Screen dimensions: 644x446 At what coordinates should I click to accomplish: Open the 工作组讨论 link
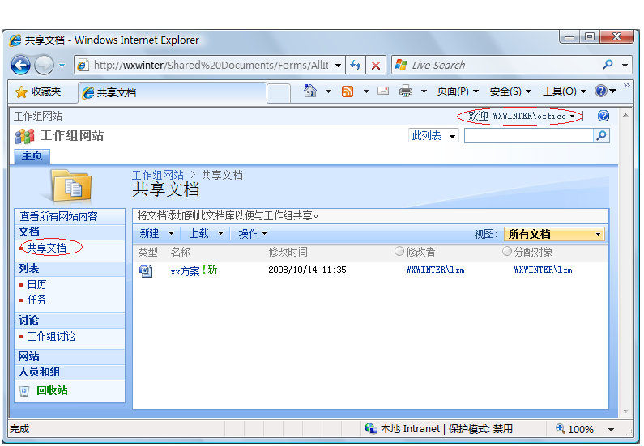point(51,337)
